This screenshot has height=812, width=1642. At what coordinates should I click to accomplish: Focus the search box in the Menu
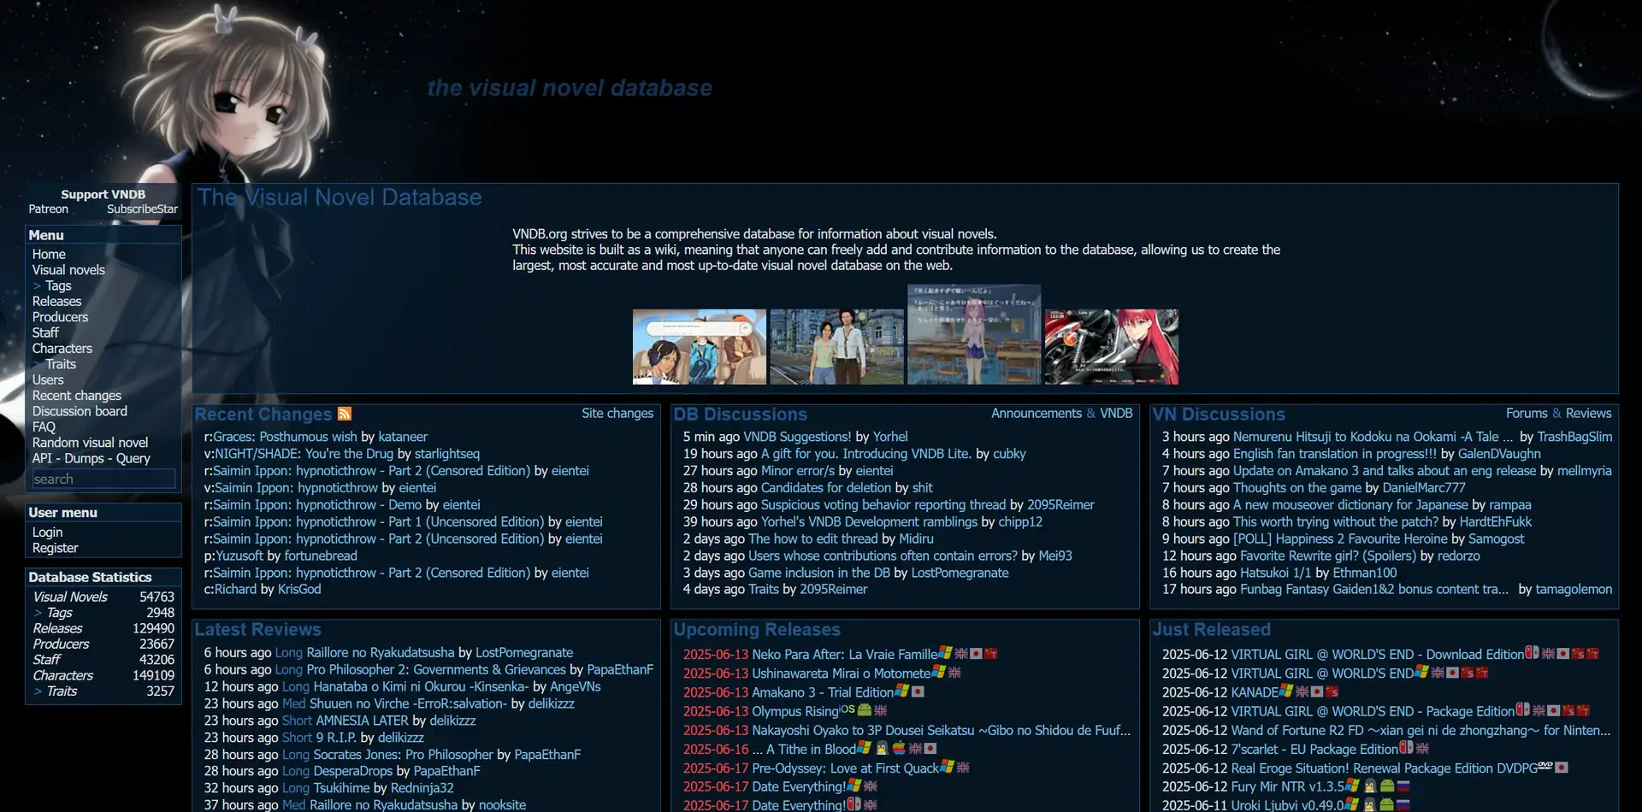pyautogui.click(x=103, y=479)
